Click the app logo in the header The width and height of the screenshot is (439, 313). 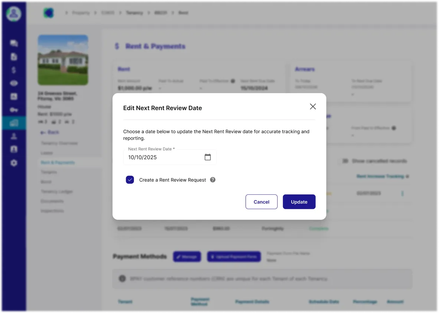coord(49,13)
